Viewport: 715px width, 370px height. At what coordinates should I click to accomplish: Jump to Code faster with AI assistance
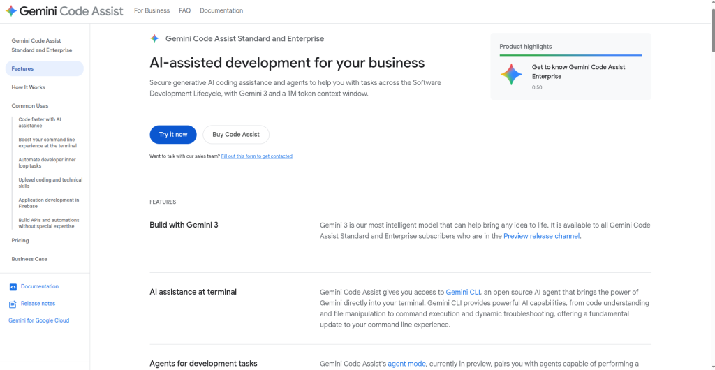pos(40,123)
